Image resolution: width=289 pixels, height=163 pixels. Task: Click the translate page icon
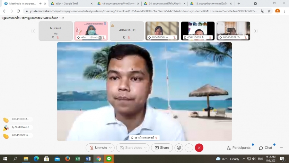click(262, 11)
